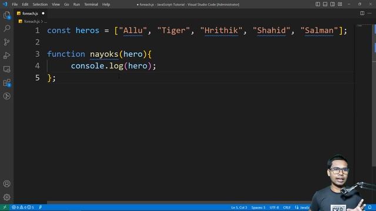Open the Go menu
Screen dimensions: 376x211
[66, 4]
